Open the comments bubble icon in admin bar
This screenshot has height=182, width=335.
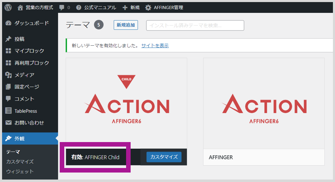pos(62,8)
